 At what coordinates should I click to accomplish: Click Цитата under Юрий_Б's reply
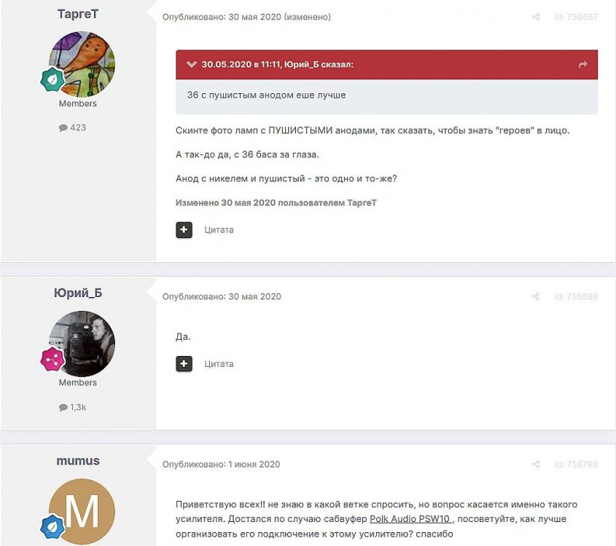(x=219, y=364)
